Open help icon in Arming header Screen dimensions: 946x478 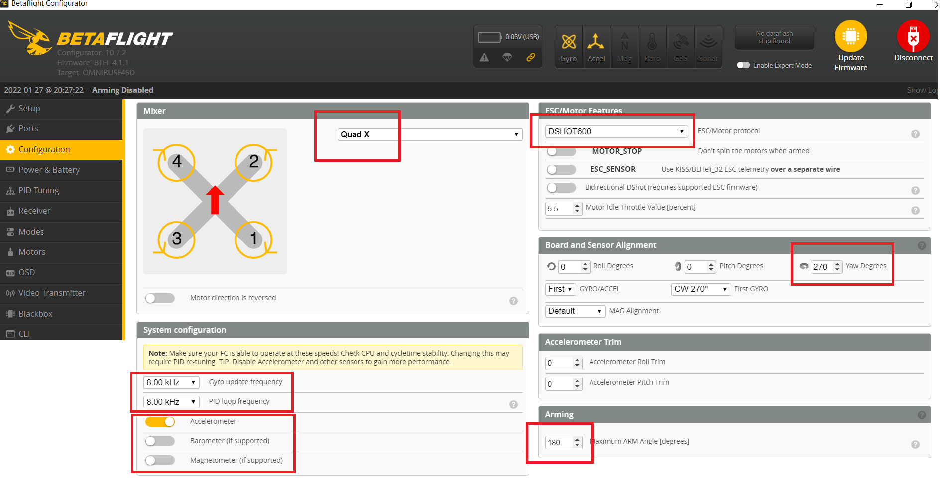(x=922, y=415)
